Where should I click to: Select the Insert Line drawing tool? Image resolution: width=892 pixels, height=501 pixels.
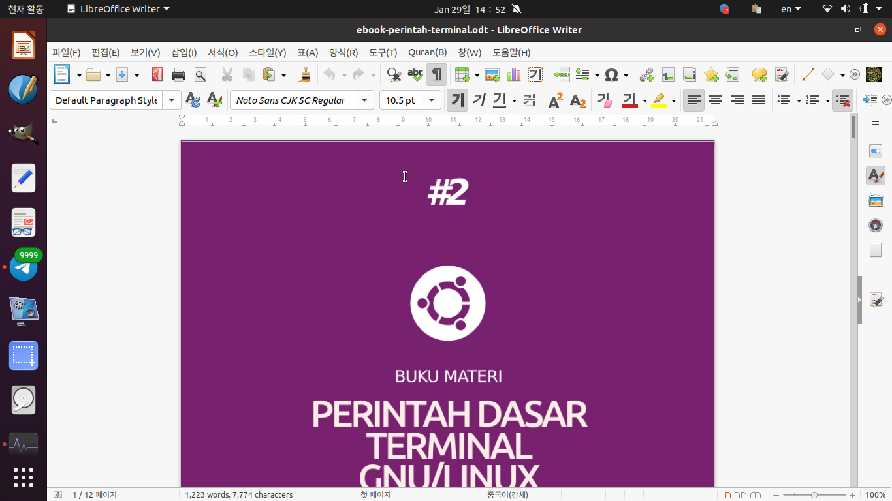[x=808, y=74]
